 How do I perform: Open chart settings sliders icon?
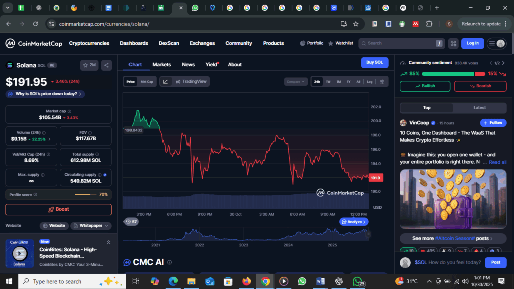(382, 81)
